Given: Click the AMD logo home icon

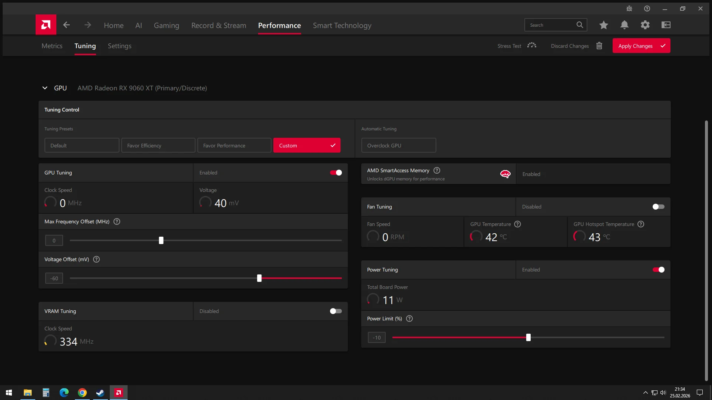Looking at the screenshot, I should point(46,25).
